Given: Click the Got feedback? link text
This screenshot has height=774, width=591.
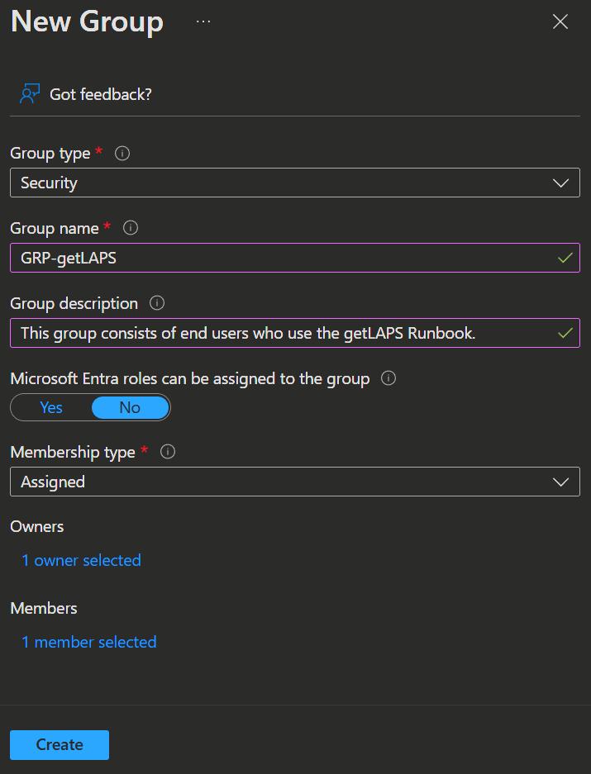Looking at the screenshot, I should tap(101, 94).
